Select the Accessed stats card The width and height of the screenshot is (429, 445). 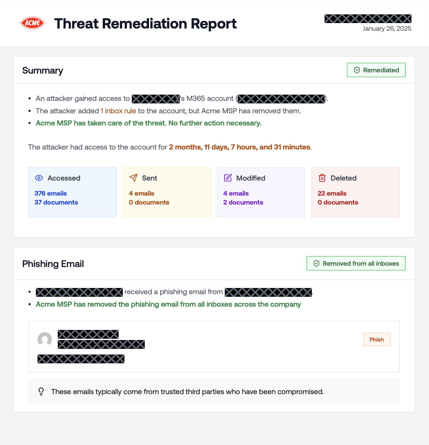pyautogui.click(x=72, y=192)
